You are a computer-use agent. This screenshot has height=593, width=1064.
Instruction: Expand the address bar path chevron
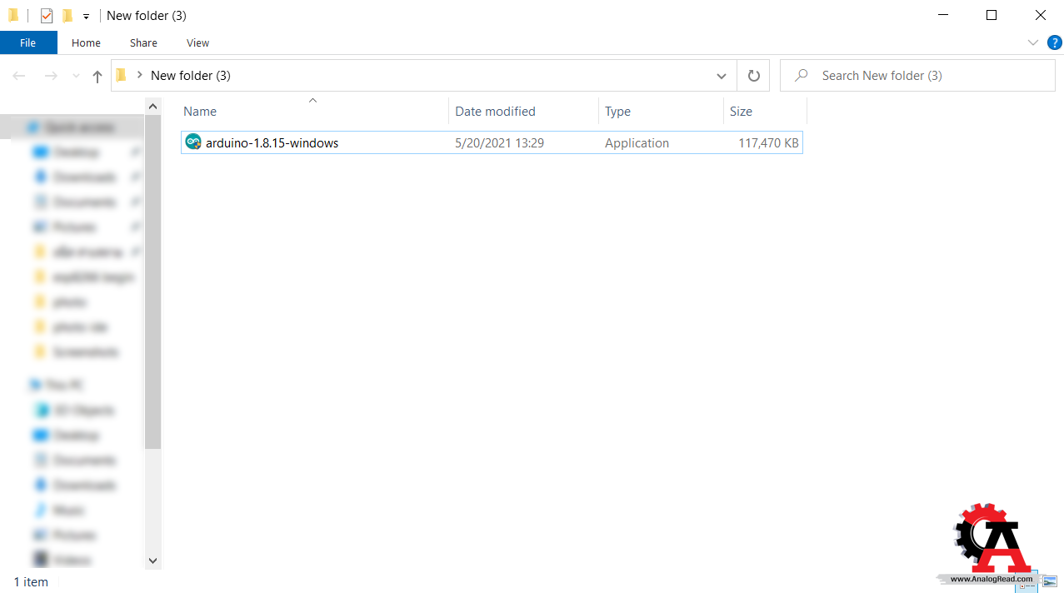click(139, 75)
